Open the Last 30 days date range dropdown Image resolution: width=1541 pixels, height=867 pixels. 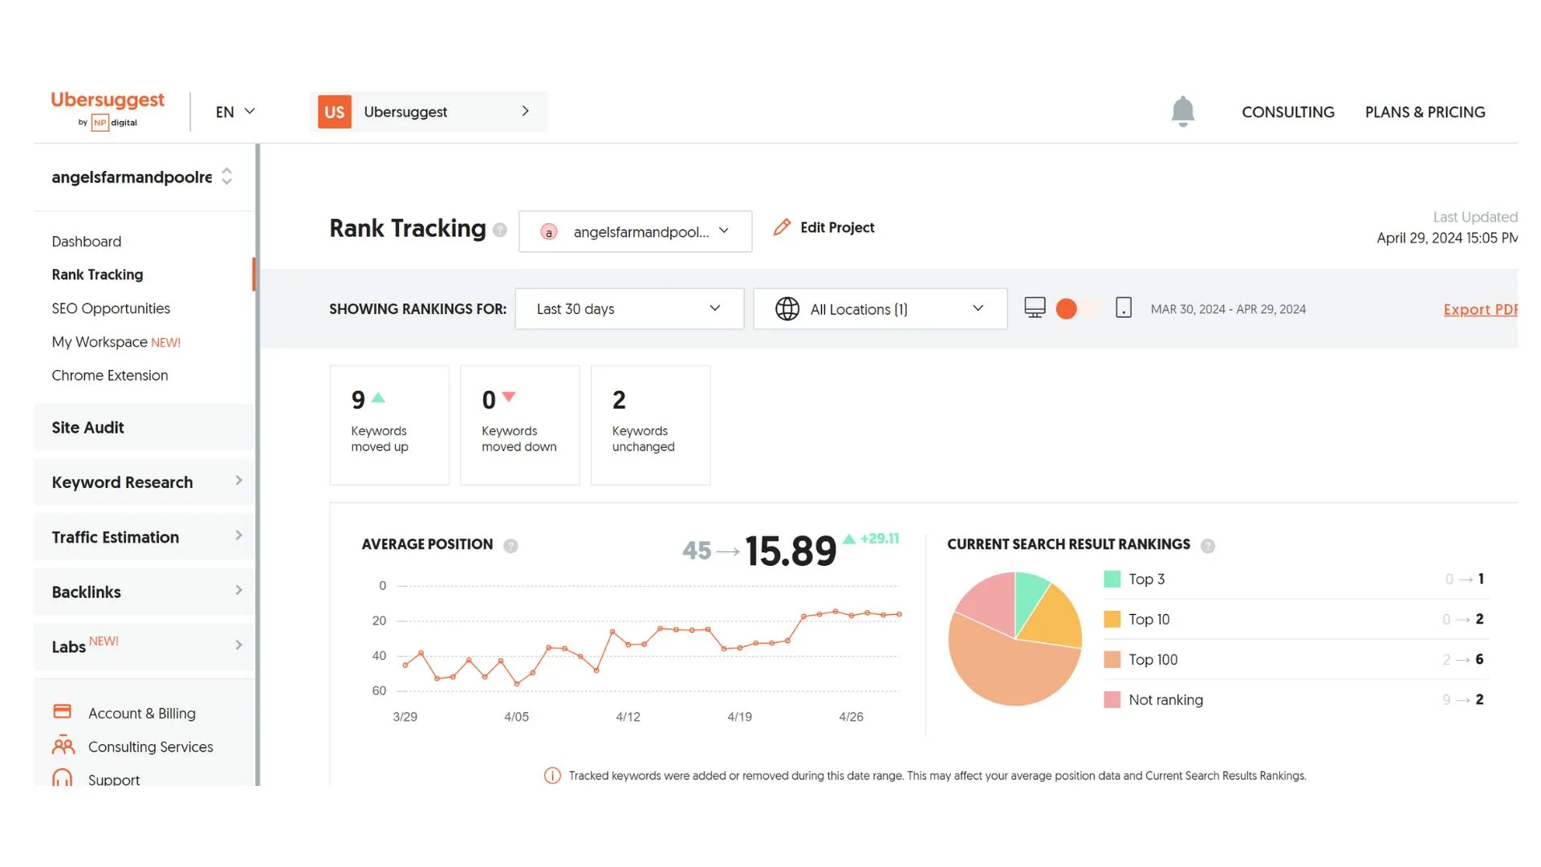(x=629, y=309)
